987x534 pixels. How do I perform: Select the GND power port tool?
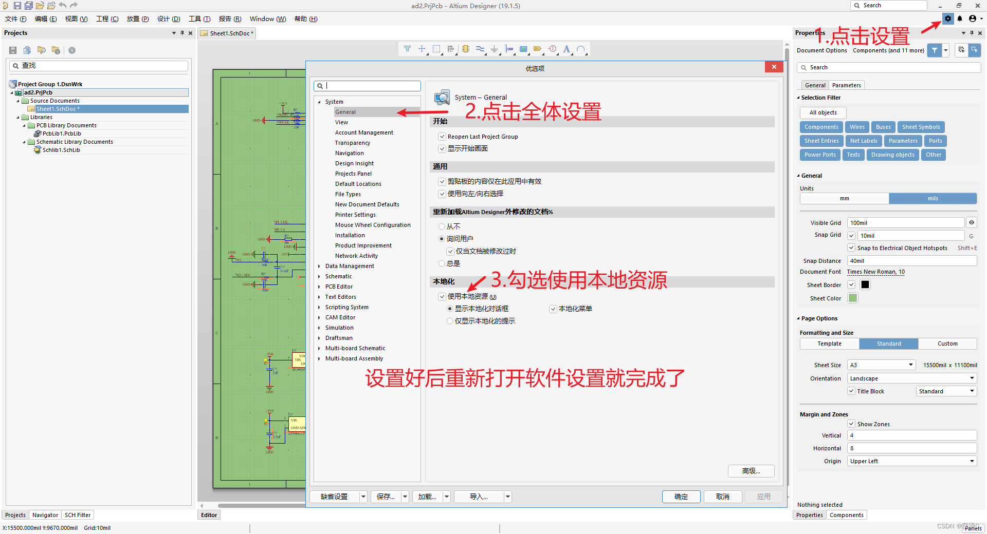tap(494, 49)
